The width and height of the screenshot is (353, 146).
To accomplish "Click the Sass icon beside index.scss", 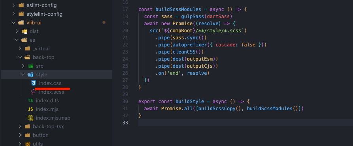I will [x=34, y=92].
